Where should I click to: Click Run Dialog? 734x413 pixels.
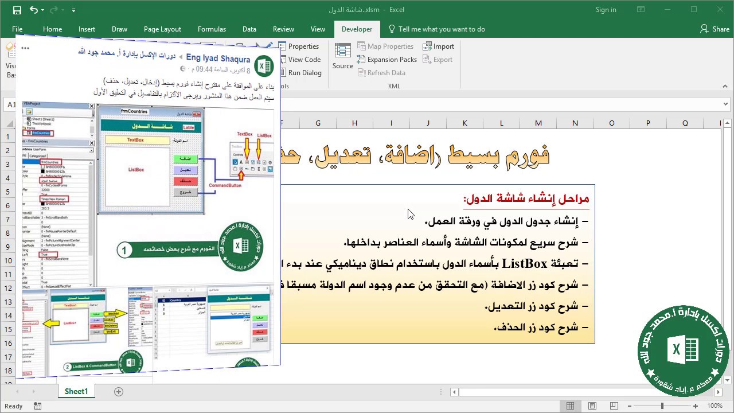coord(299,73)
